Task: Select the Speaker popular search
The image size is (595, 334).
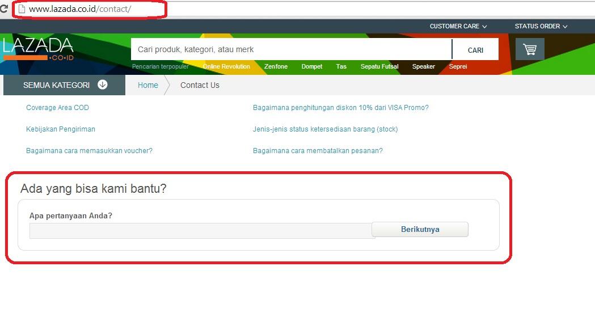Action: pyautogui.click(x=424, y=66)
